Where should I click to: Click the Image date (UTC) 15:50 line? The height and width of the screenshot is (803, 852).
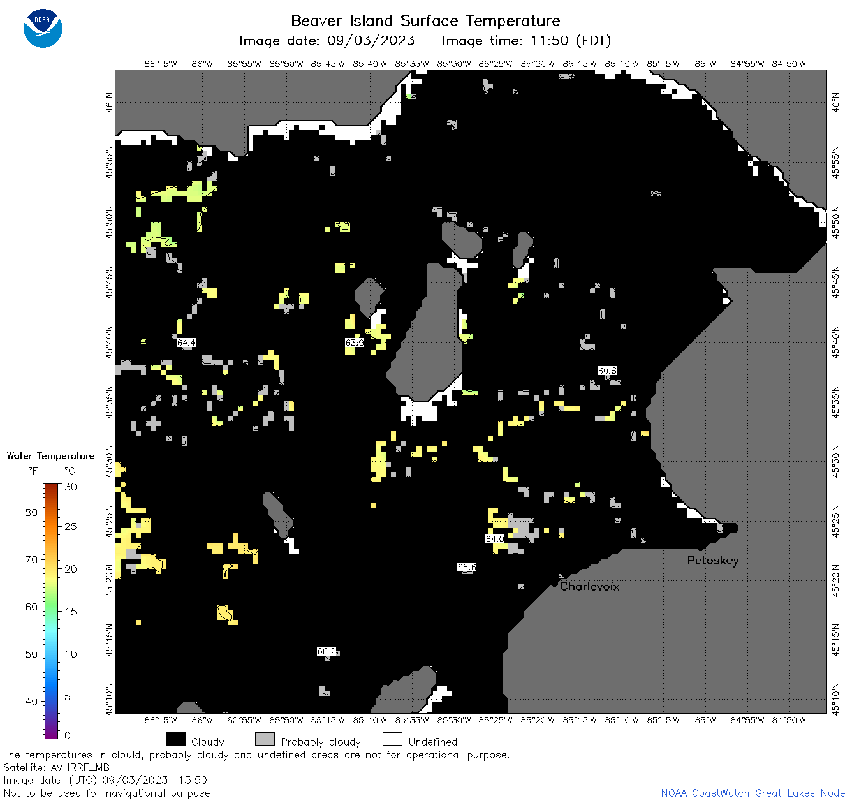[x=105, y=780]
